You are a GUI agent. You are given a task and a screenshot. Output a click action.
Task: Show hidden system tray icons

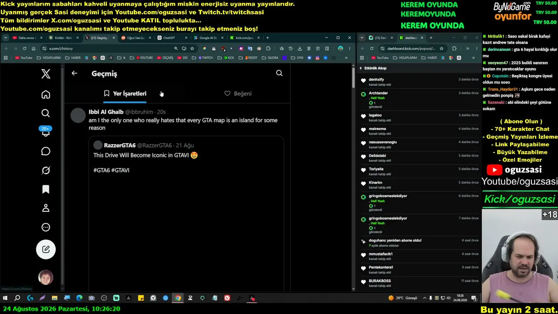point(425,298)
